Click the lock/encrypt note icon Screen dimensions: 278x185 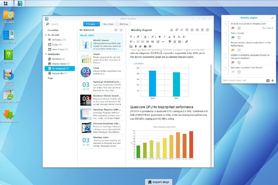tap(171, 30)
